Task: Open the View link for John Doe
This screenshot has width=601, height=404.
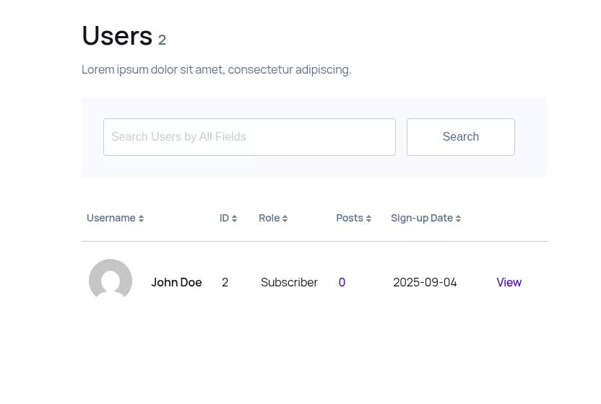Action: 509,282
